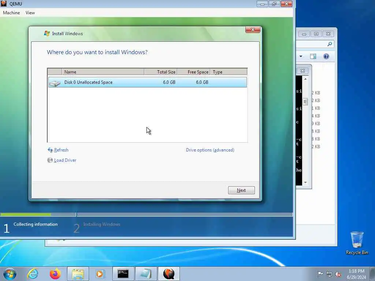Open the QEMU View menu
375x281 pixels.
(x=30, y=13)
